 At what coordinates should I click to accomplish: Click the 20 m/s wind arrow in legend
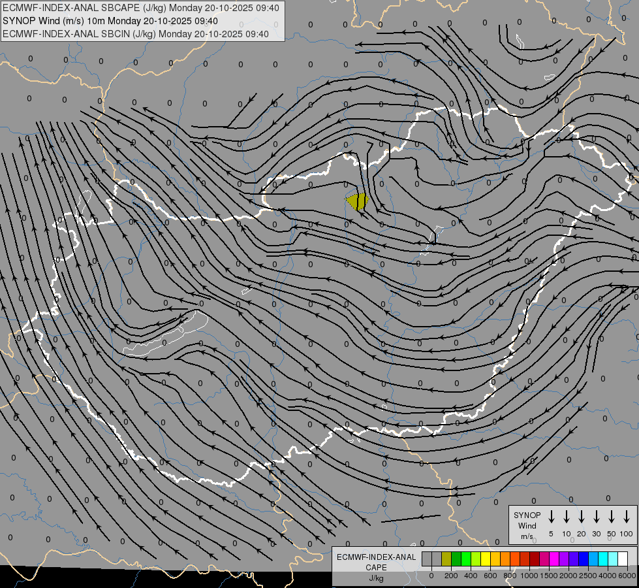[582, 517]
